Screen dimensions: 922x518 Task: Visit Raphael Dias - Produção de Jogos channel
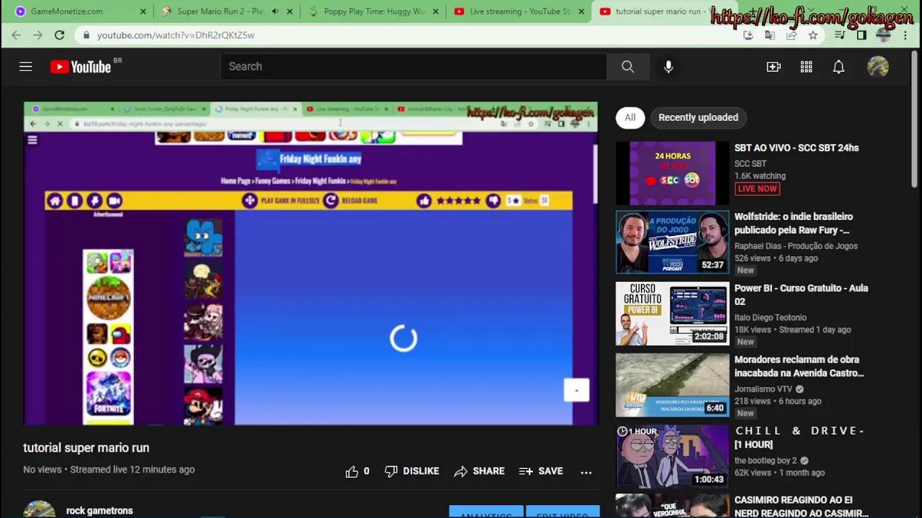(796, 246)
